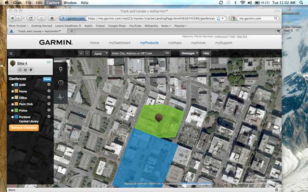Click the Go button beside address search

pos(167,53)
